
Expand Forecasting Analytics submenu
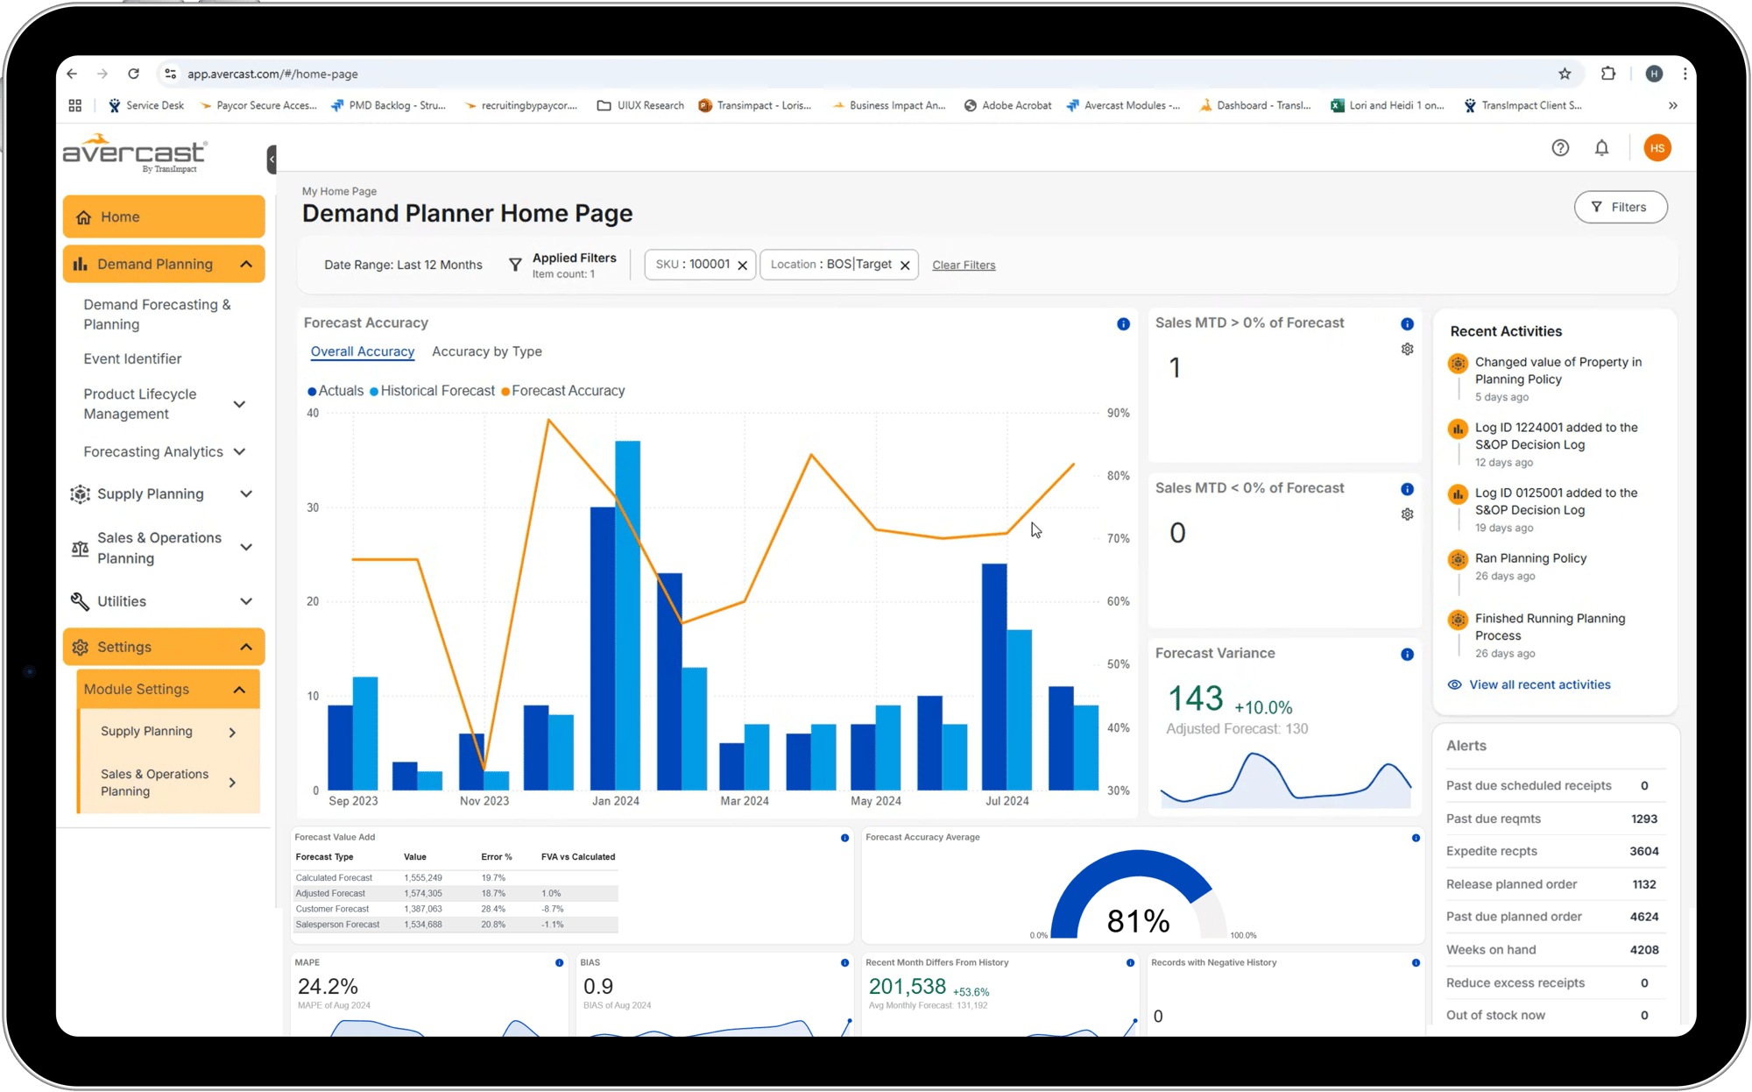tap(239, 451)
